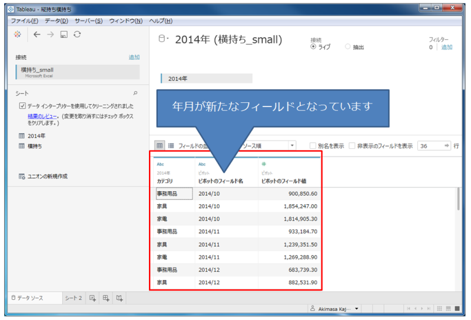
Task: Switch to metadata list view icon
Action: [x=171, y=146]
